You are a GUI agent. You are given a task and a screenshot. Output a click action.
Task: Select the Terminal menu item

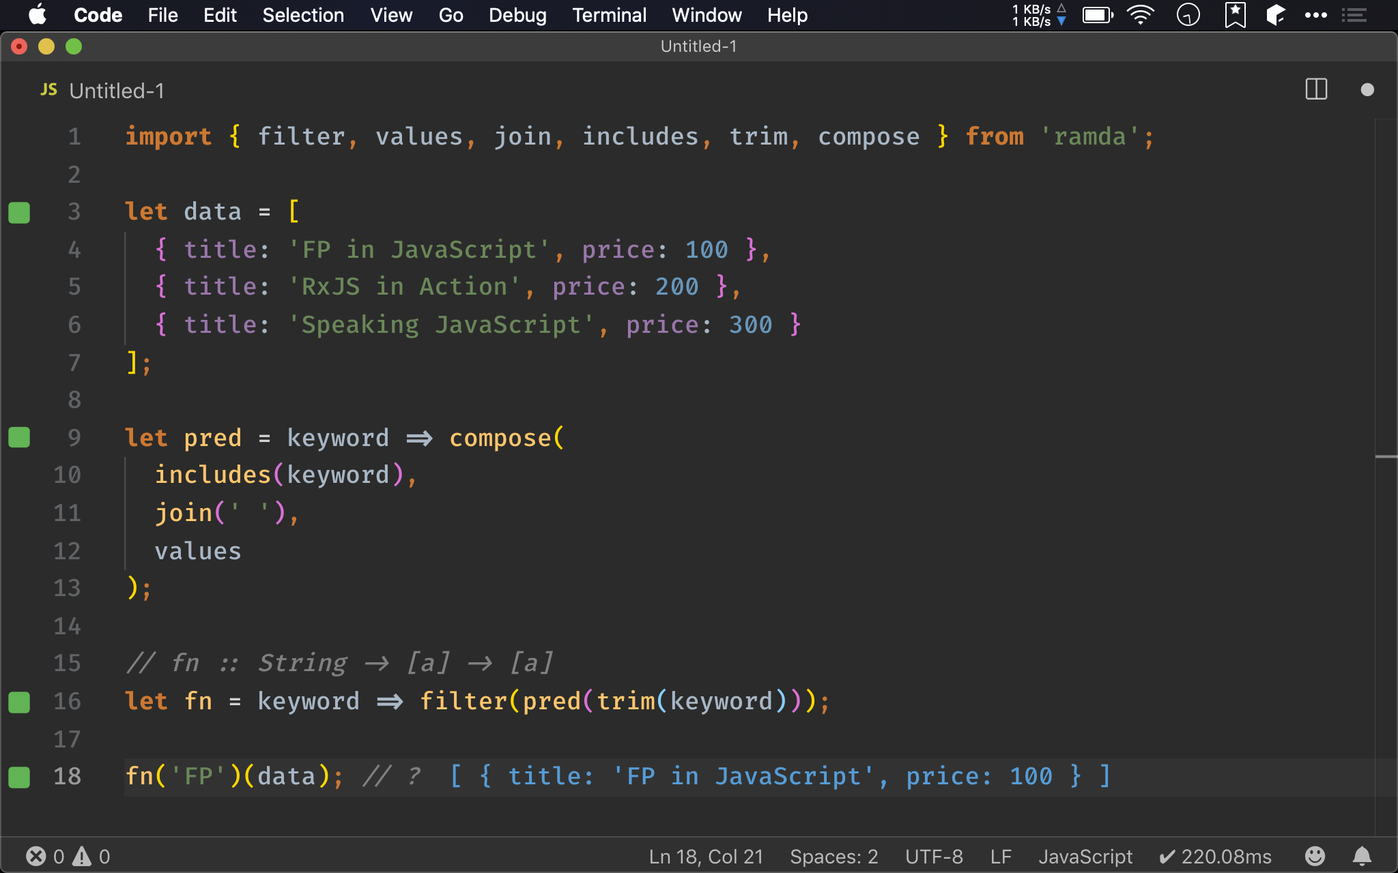(607, 14)
